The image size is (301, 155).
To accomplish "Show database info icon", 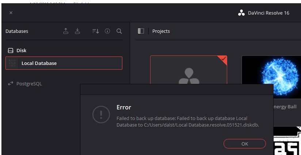I will pyautogui.click(x=107, y=31).
